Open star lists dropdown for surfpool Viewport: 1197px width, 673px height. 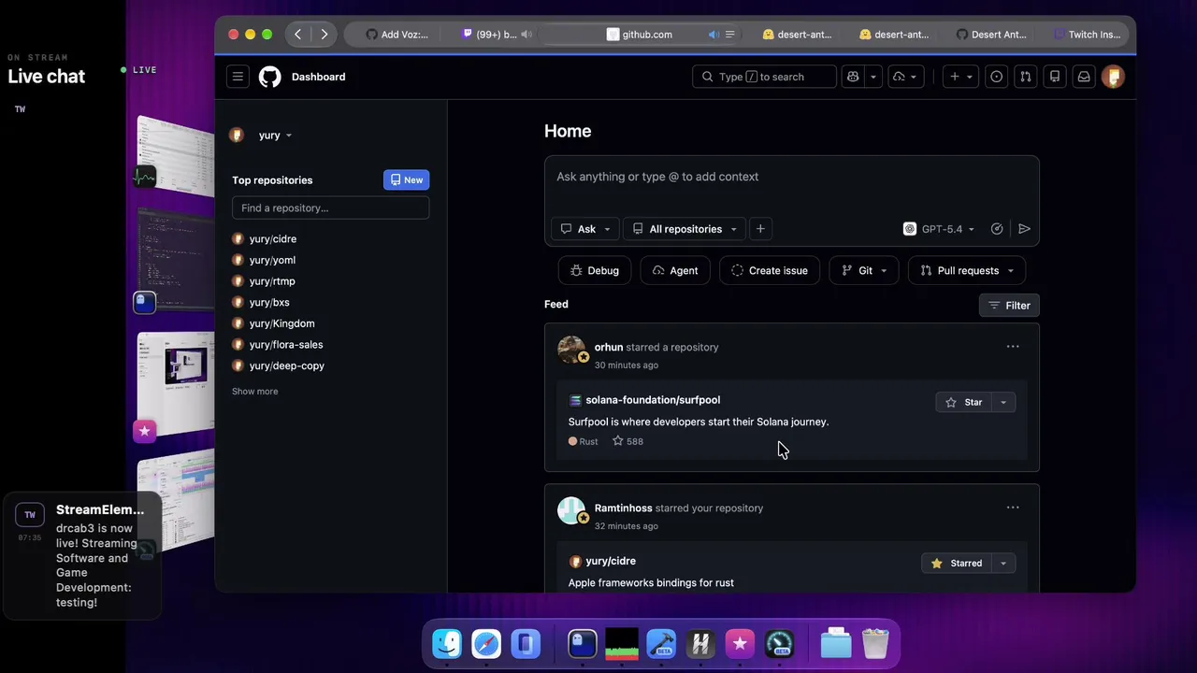tap(1003, 402)
